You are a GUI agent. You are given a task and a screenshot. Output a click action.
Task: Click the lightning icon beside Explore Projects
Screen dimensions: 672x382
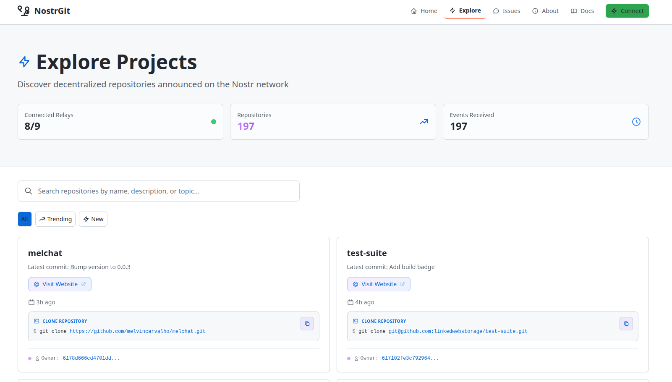pyautogui.click(x=24, y=62)
